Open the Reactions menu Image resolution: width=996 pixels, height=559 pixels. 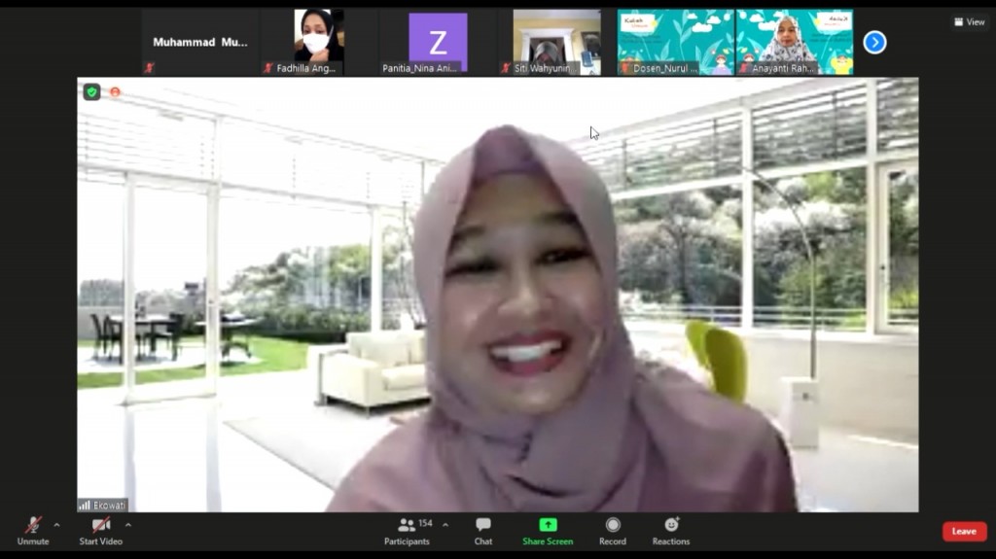tap(671, 525)
